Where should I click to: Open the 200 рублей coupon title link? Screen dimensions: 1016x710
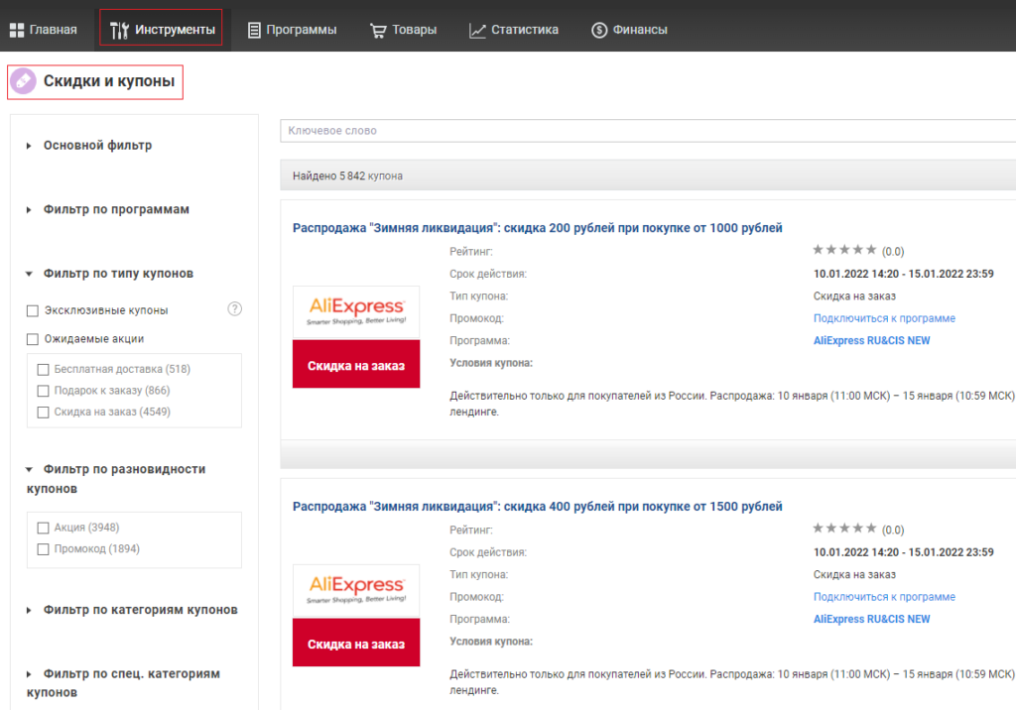click(537, 228)
